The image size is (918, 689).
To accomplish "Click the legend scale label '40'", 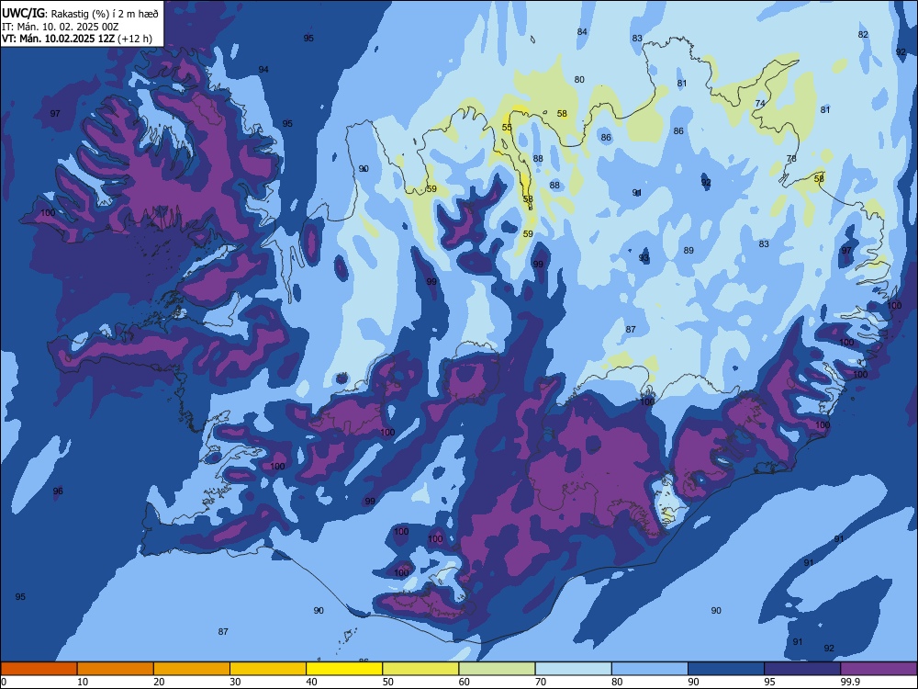I will point(312,682).
